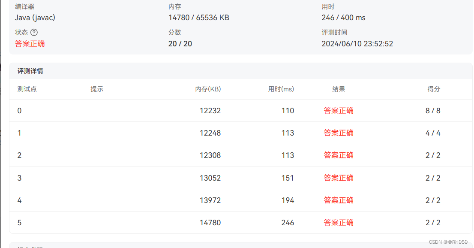Select the row for test point 4
Image resolution: width=474 pixels, height=248 pixels.
tap(171, 200)
